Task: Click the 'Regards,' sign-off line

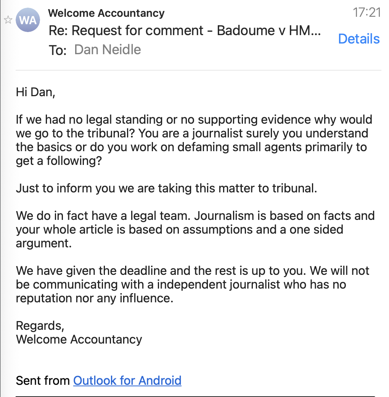Action: [x=40, y=326]
